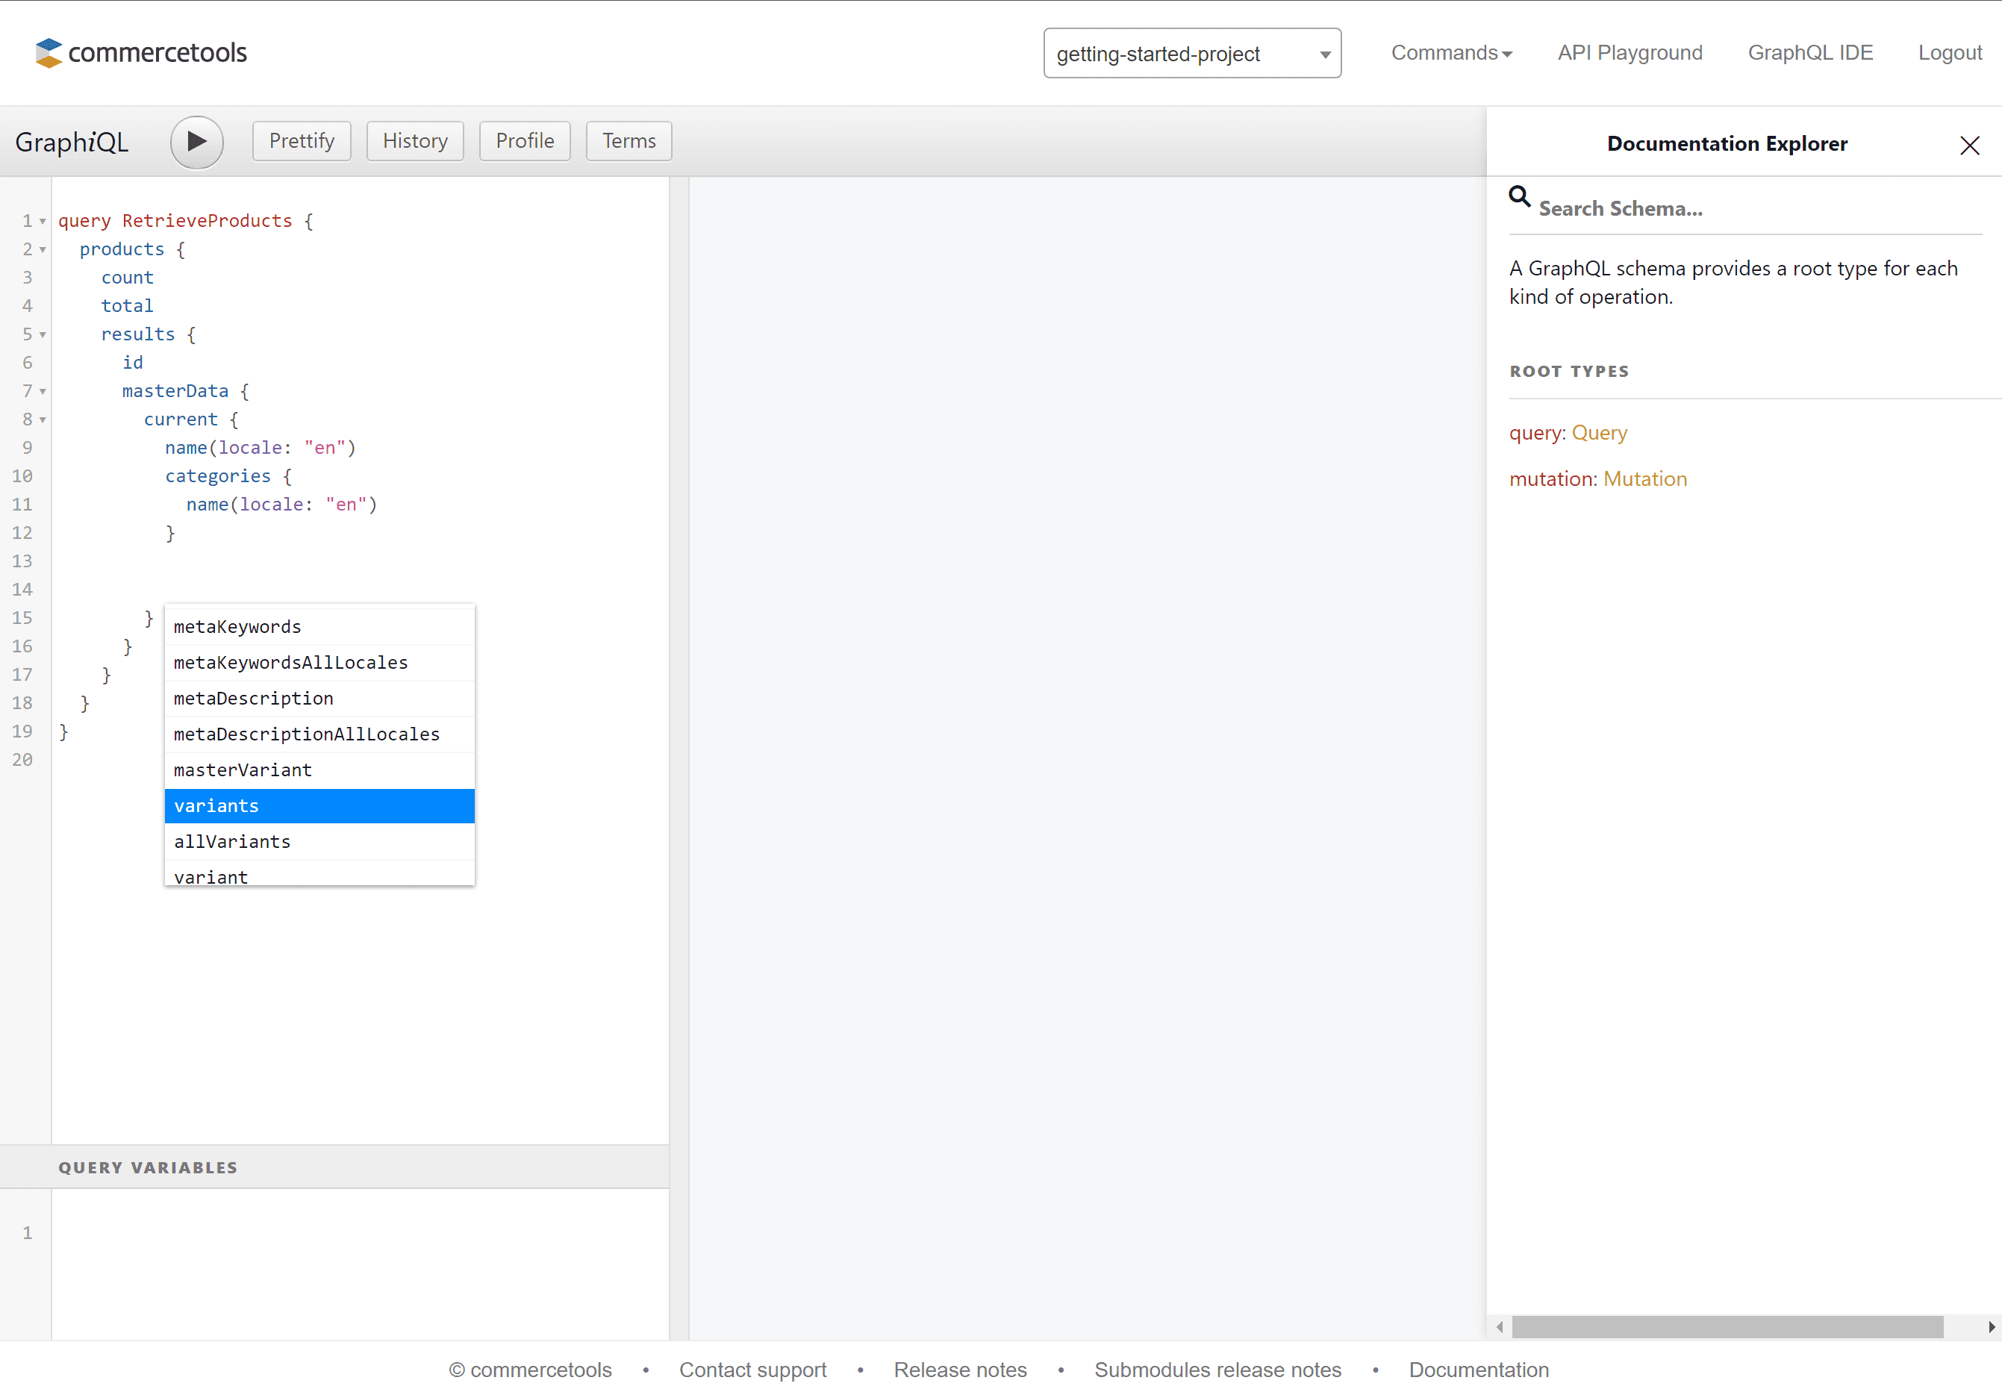Click the search magnifier icon in docs
This screenshot has height=1395, width=2002.
click(x=1519, y=197)
